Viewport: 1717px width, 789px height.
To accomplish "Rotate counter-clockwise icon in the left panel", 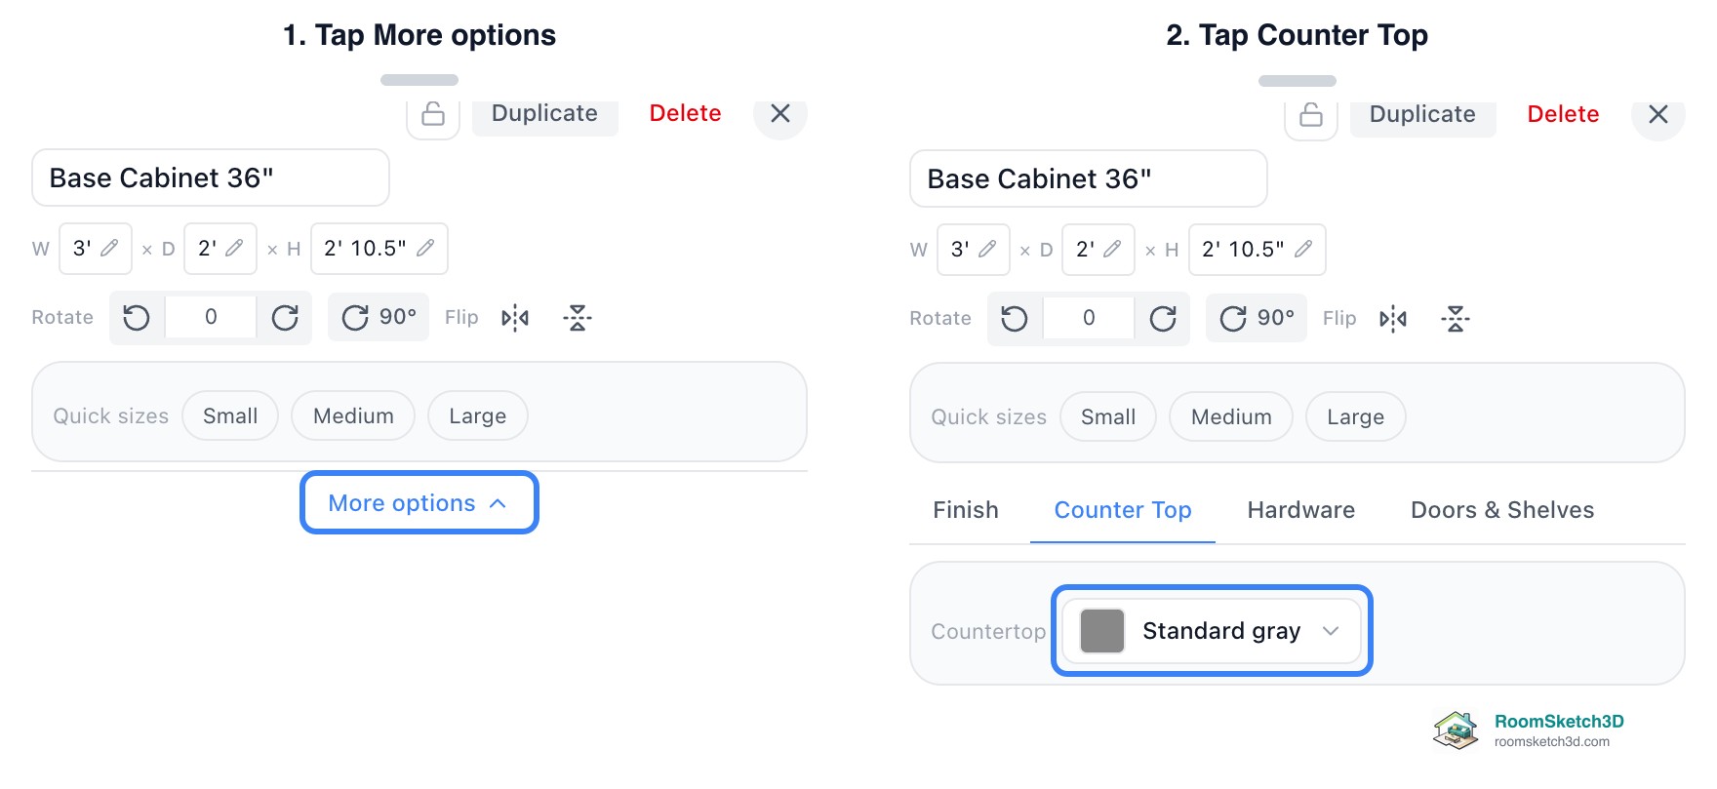I will coord(137,318).
